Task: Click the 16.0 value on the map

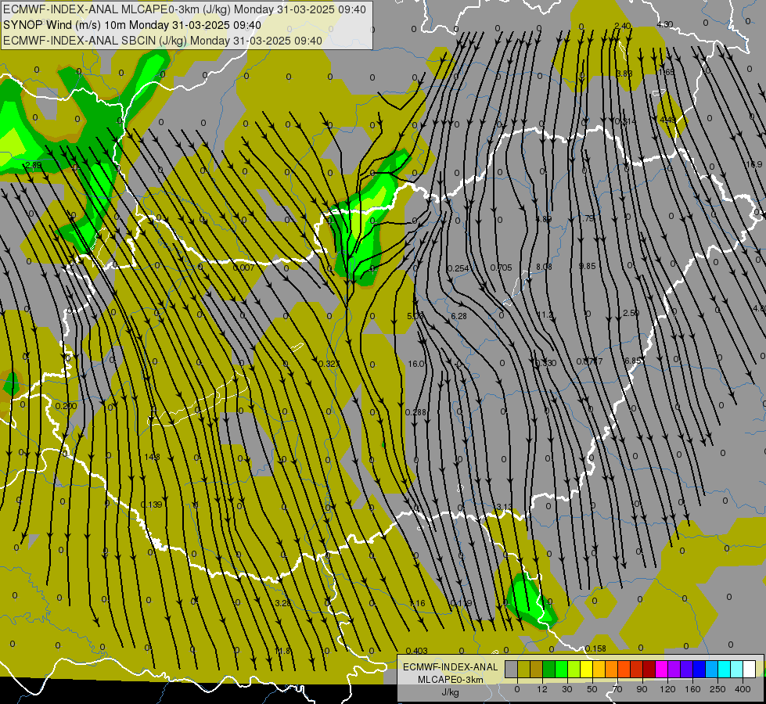Action: coord(415,364)
